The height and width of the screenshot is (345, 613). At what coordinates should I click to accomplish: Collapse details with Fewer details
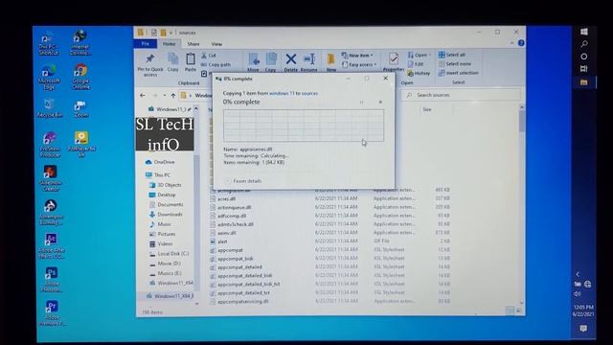click(243, 181)
